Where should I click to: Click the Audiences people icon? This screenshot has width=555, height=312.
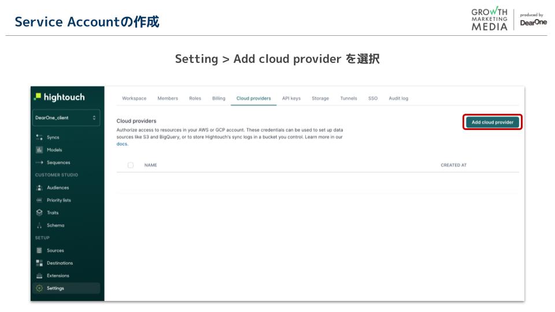tap(39, 187)
